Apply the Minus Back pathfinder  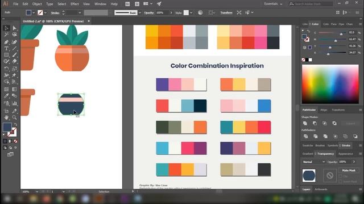click(355, 137)
